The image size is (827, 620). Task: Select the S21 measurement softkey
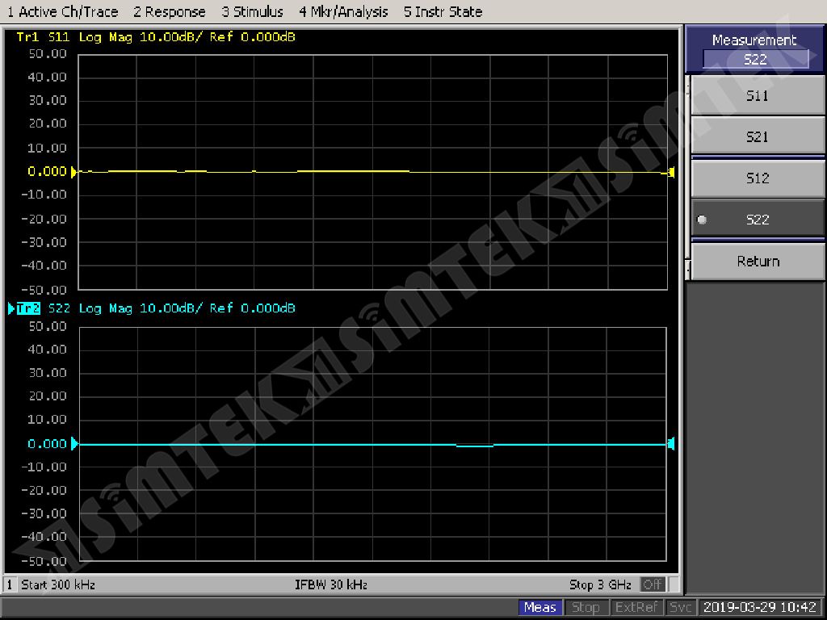pos(758,137)
